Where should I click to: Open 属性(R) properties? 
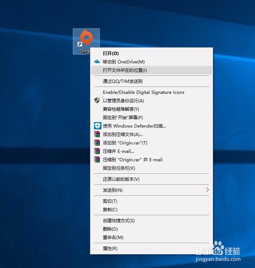point(151,249)
